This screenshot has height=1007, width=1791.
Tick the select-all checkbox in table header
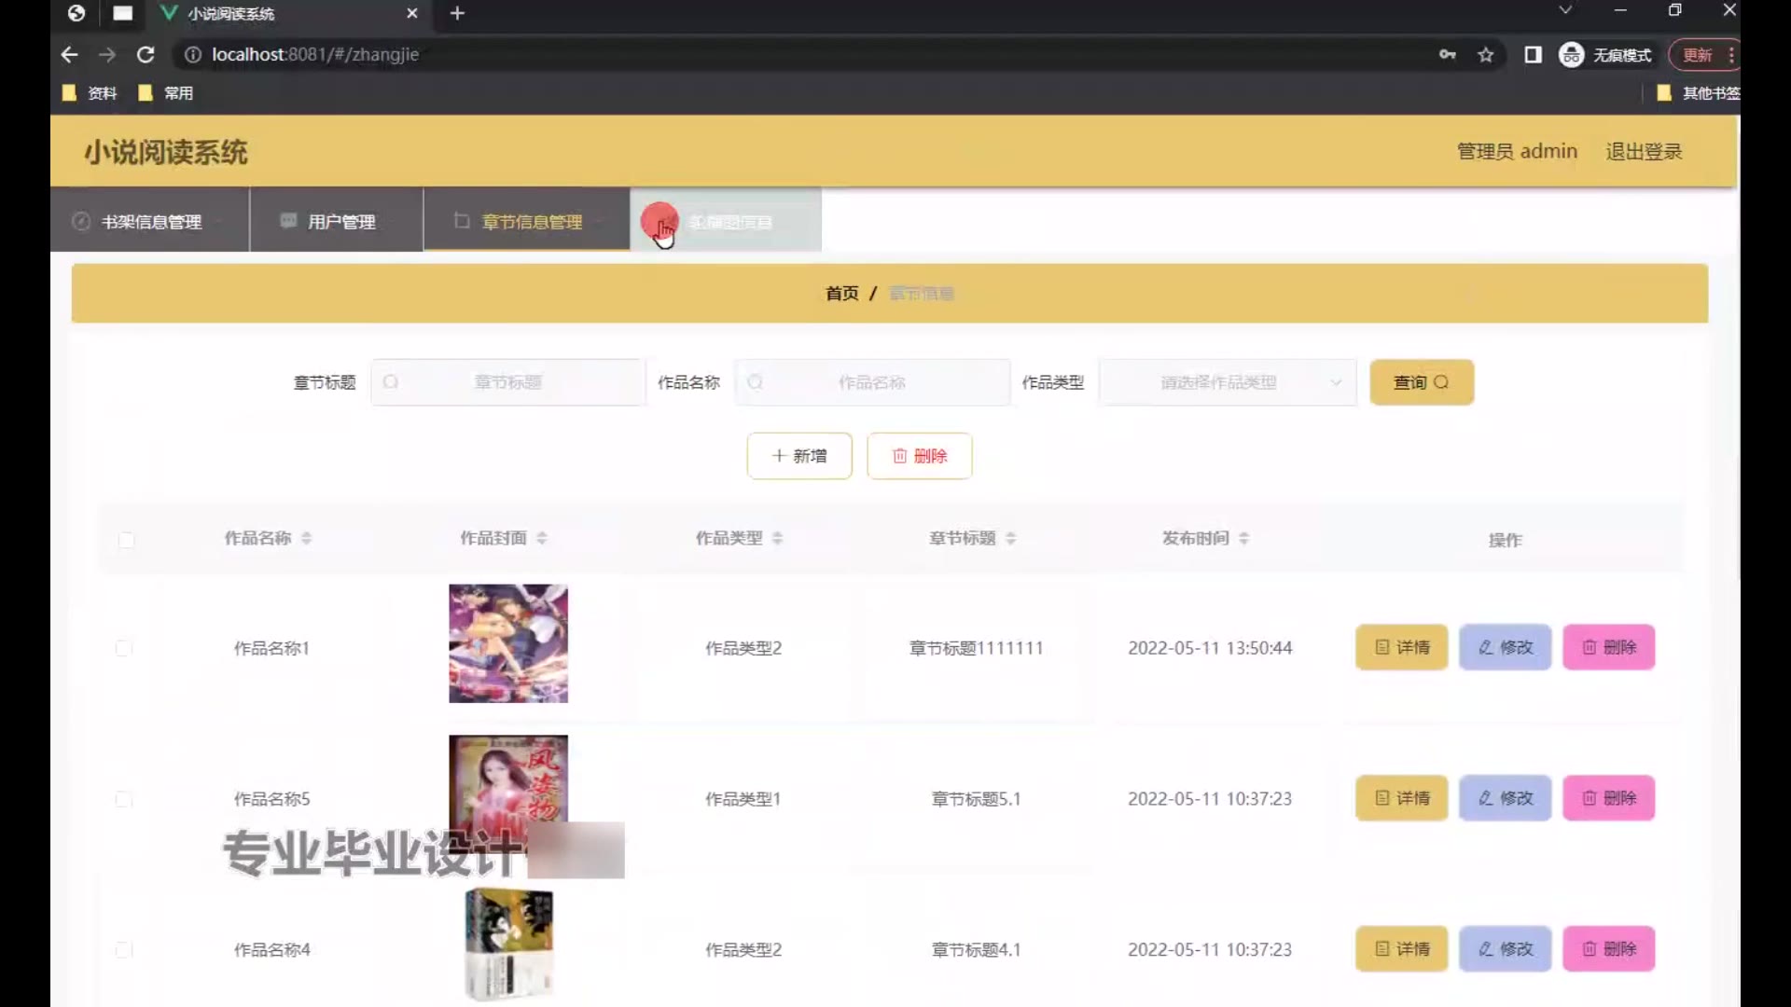click(127, 540)
